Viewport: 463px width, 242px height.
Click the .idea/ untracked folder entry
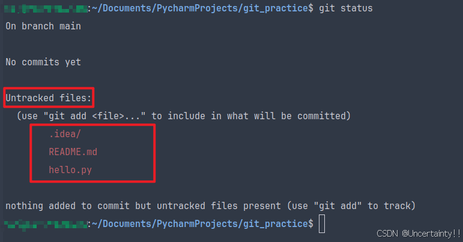coord(65,134)
